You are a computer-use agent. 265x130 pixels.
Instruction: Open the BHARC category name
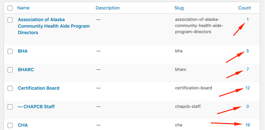(26, 70)
